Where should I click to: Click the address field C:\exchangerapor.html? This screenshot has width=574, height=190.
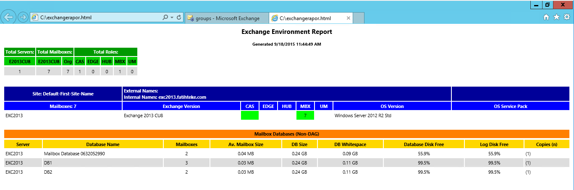point(96,18)
